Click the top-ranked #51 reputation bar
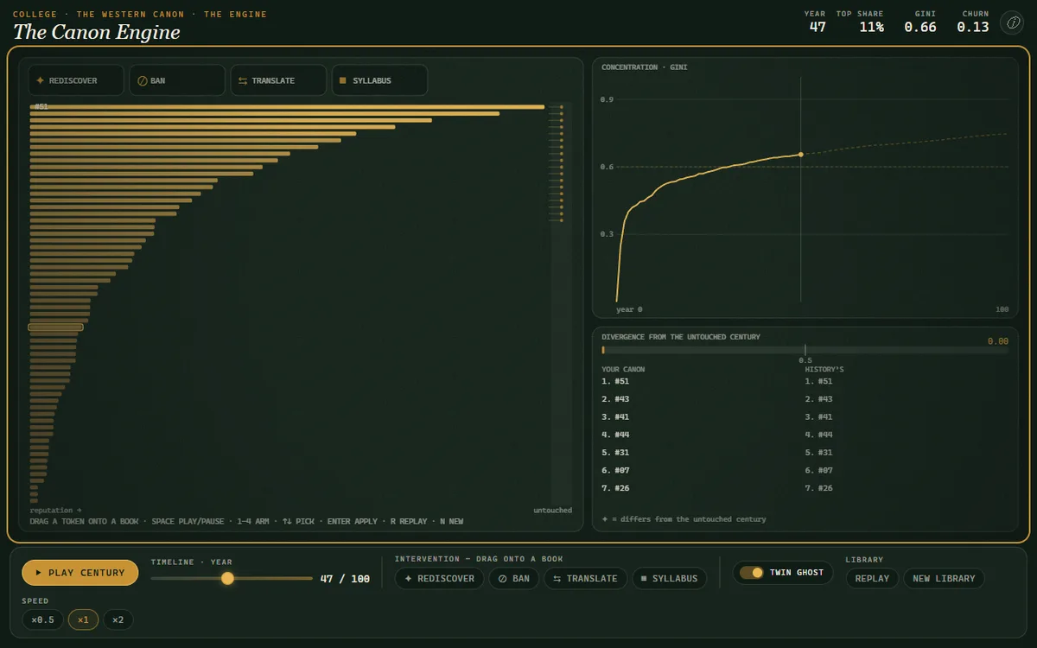Viewport: 1037px width, 648px height. click(287, 106)
